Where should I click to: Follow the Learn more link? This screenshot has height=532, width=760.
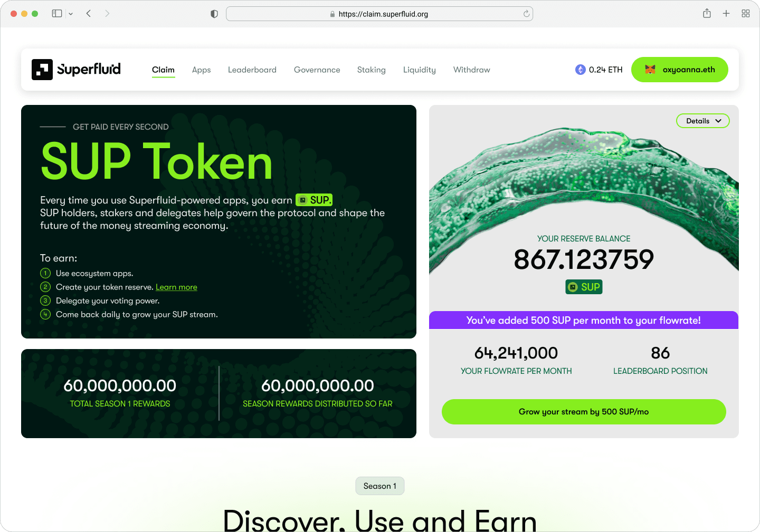pos(176,287)
